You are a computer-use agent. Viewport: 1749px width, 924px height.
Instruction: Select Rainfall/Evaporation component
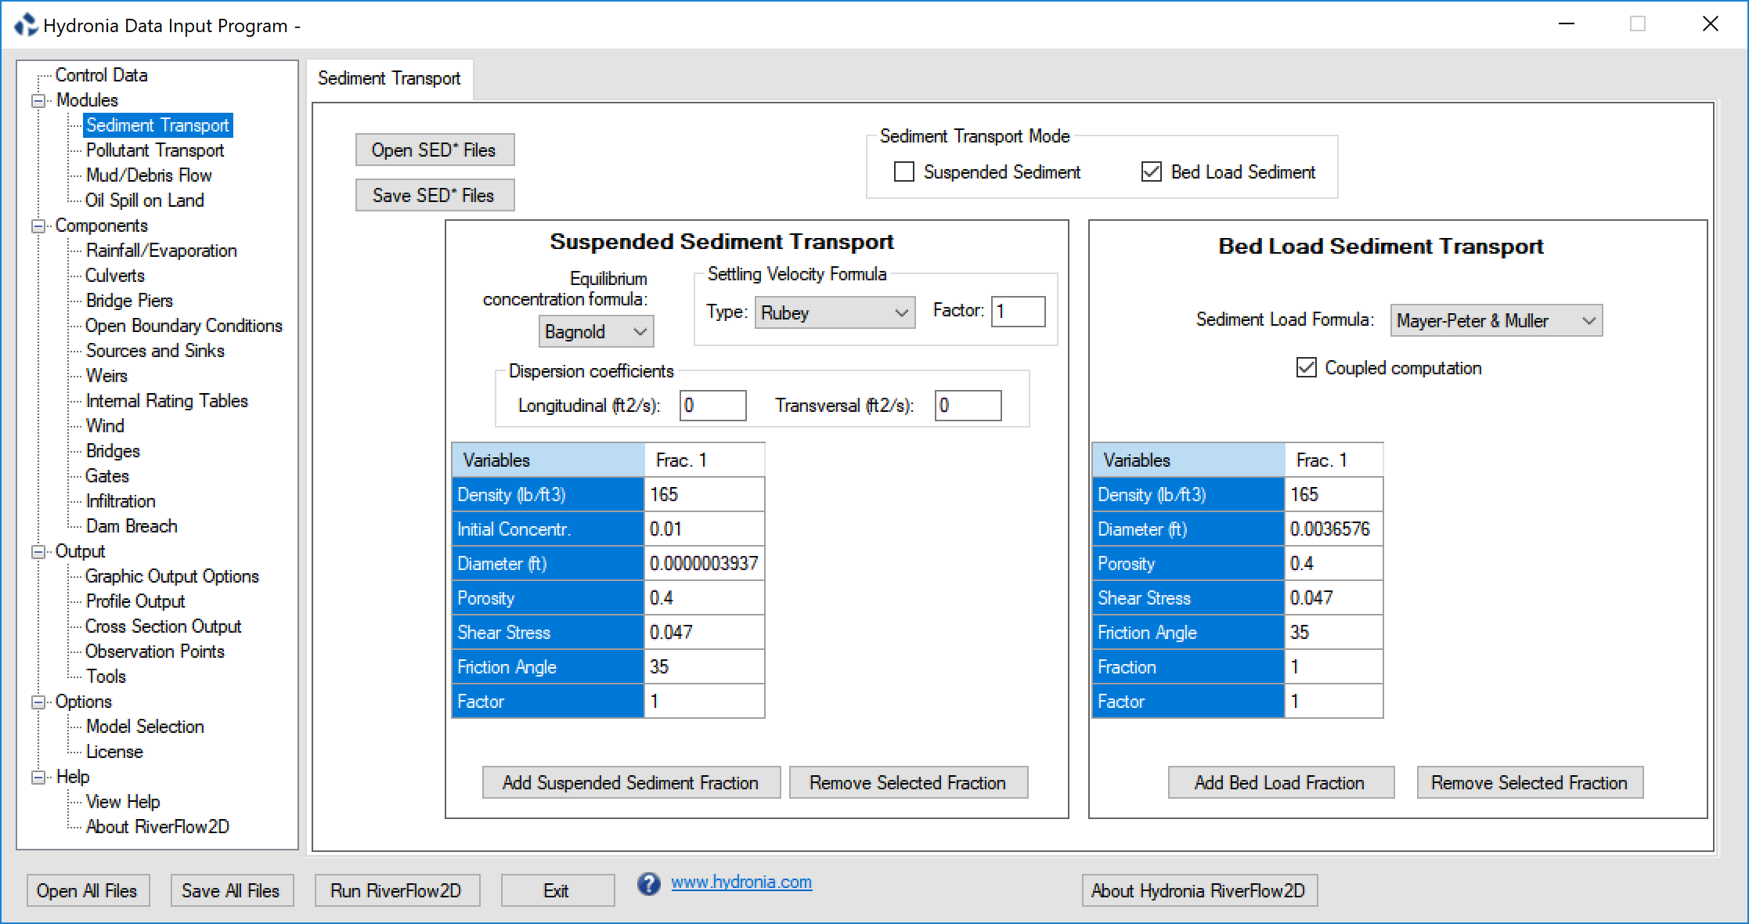click(x=161, y=251)
